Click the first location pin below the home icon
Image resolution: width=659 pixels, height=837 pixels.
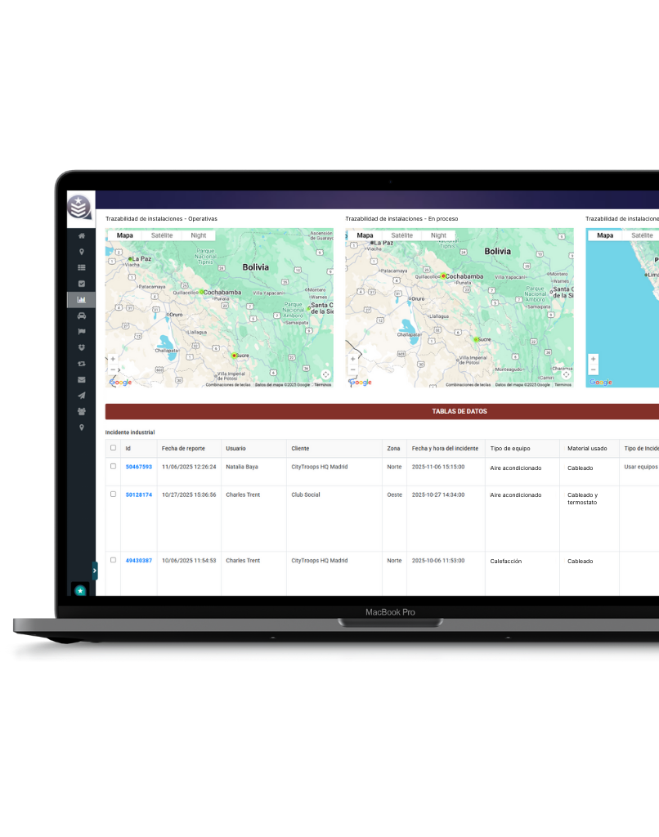(82, 252)
